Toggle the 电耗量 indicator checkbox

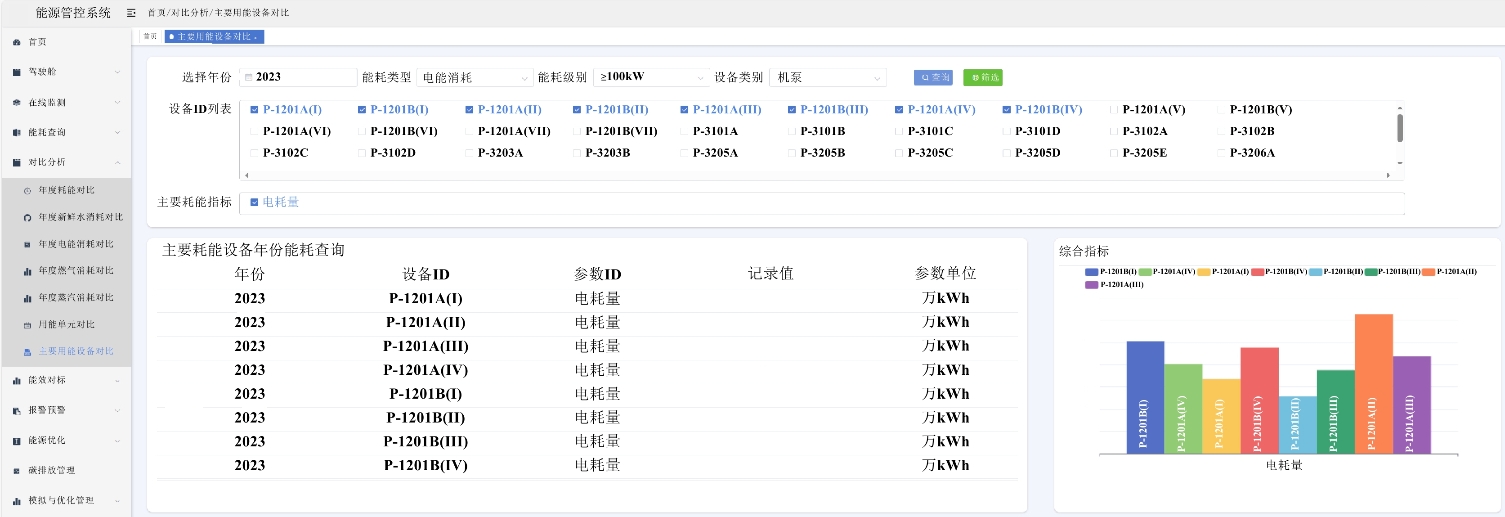coord(254,202)
